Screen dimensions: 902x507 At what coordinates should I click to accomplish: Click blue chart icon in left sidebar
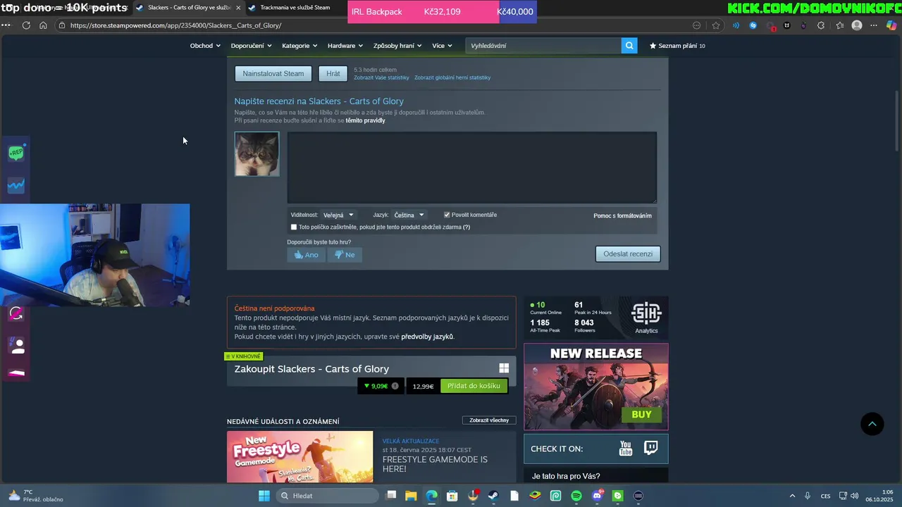[16, 185]
